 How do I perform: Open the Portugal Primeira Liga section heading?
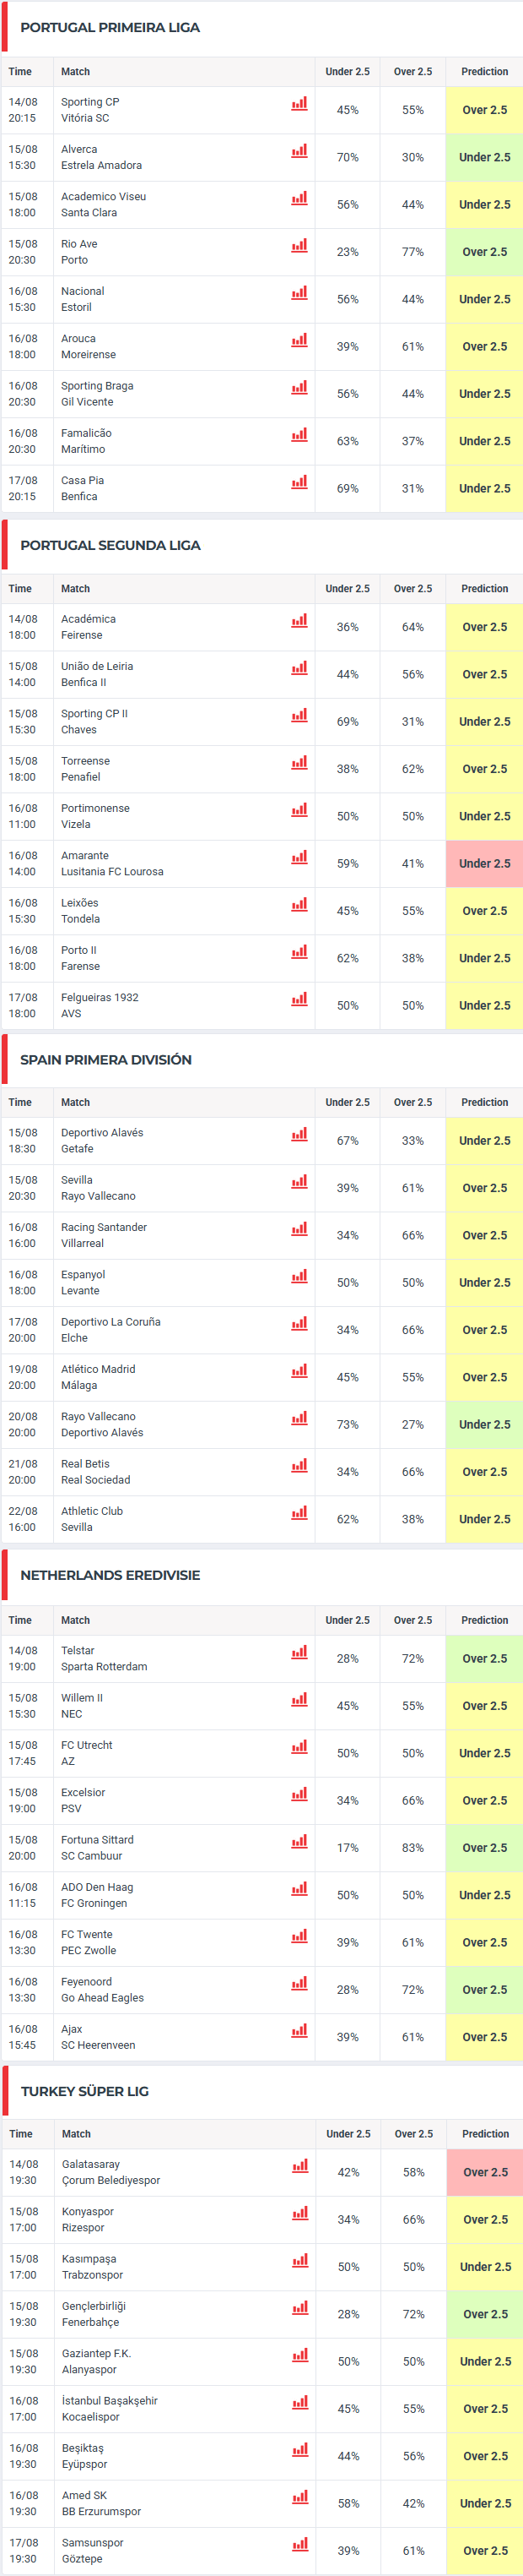pos(110,27)
